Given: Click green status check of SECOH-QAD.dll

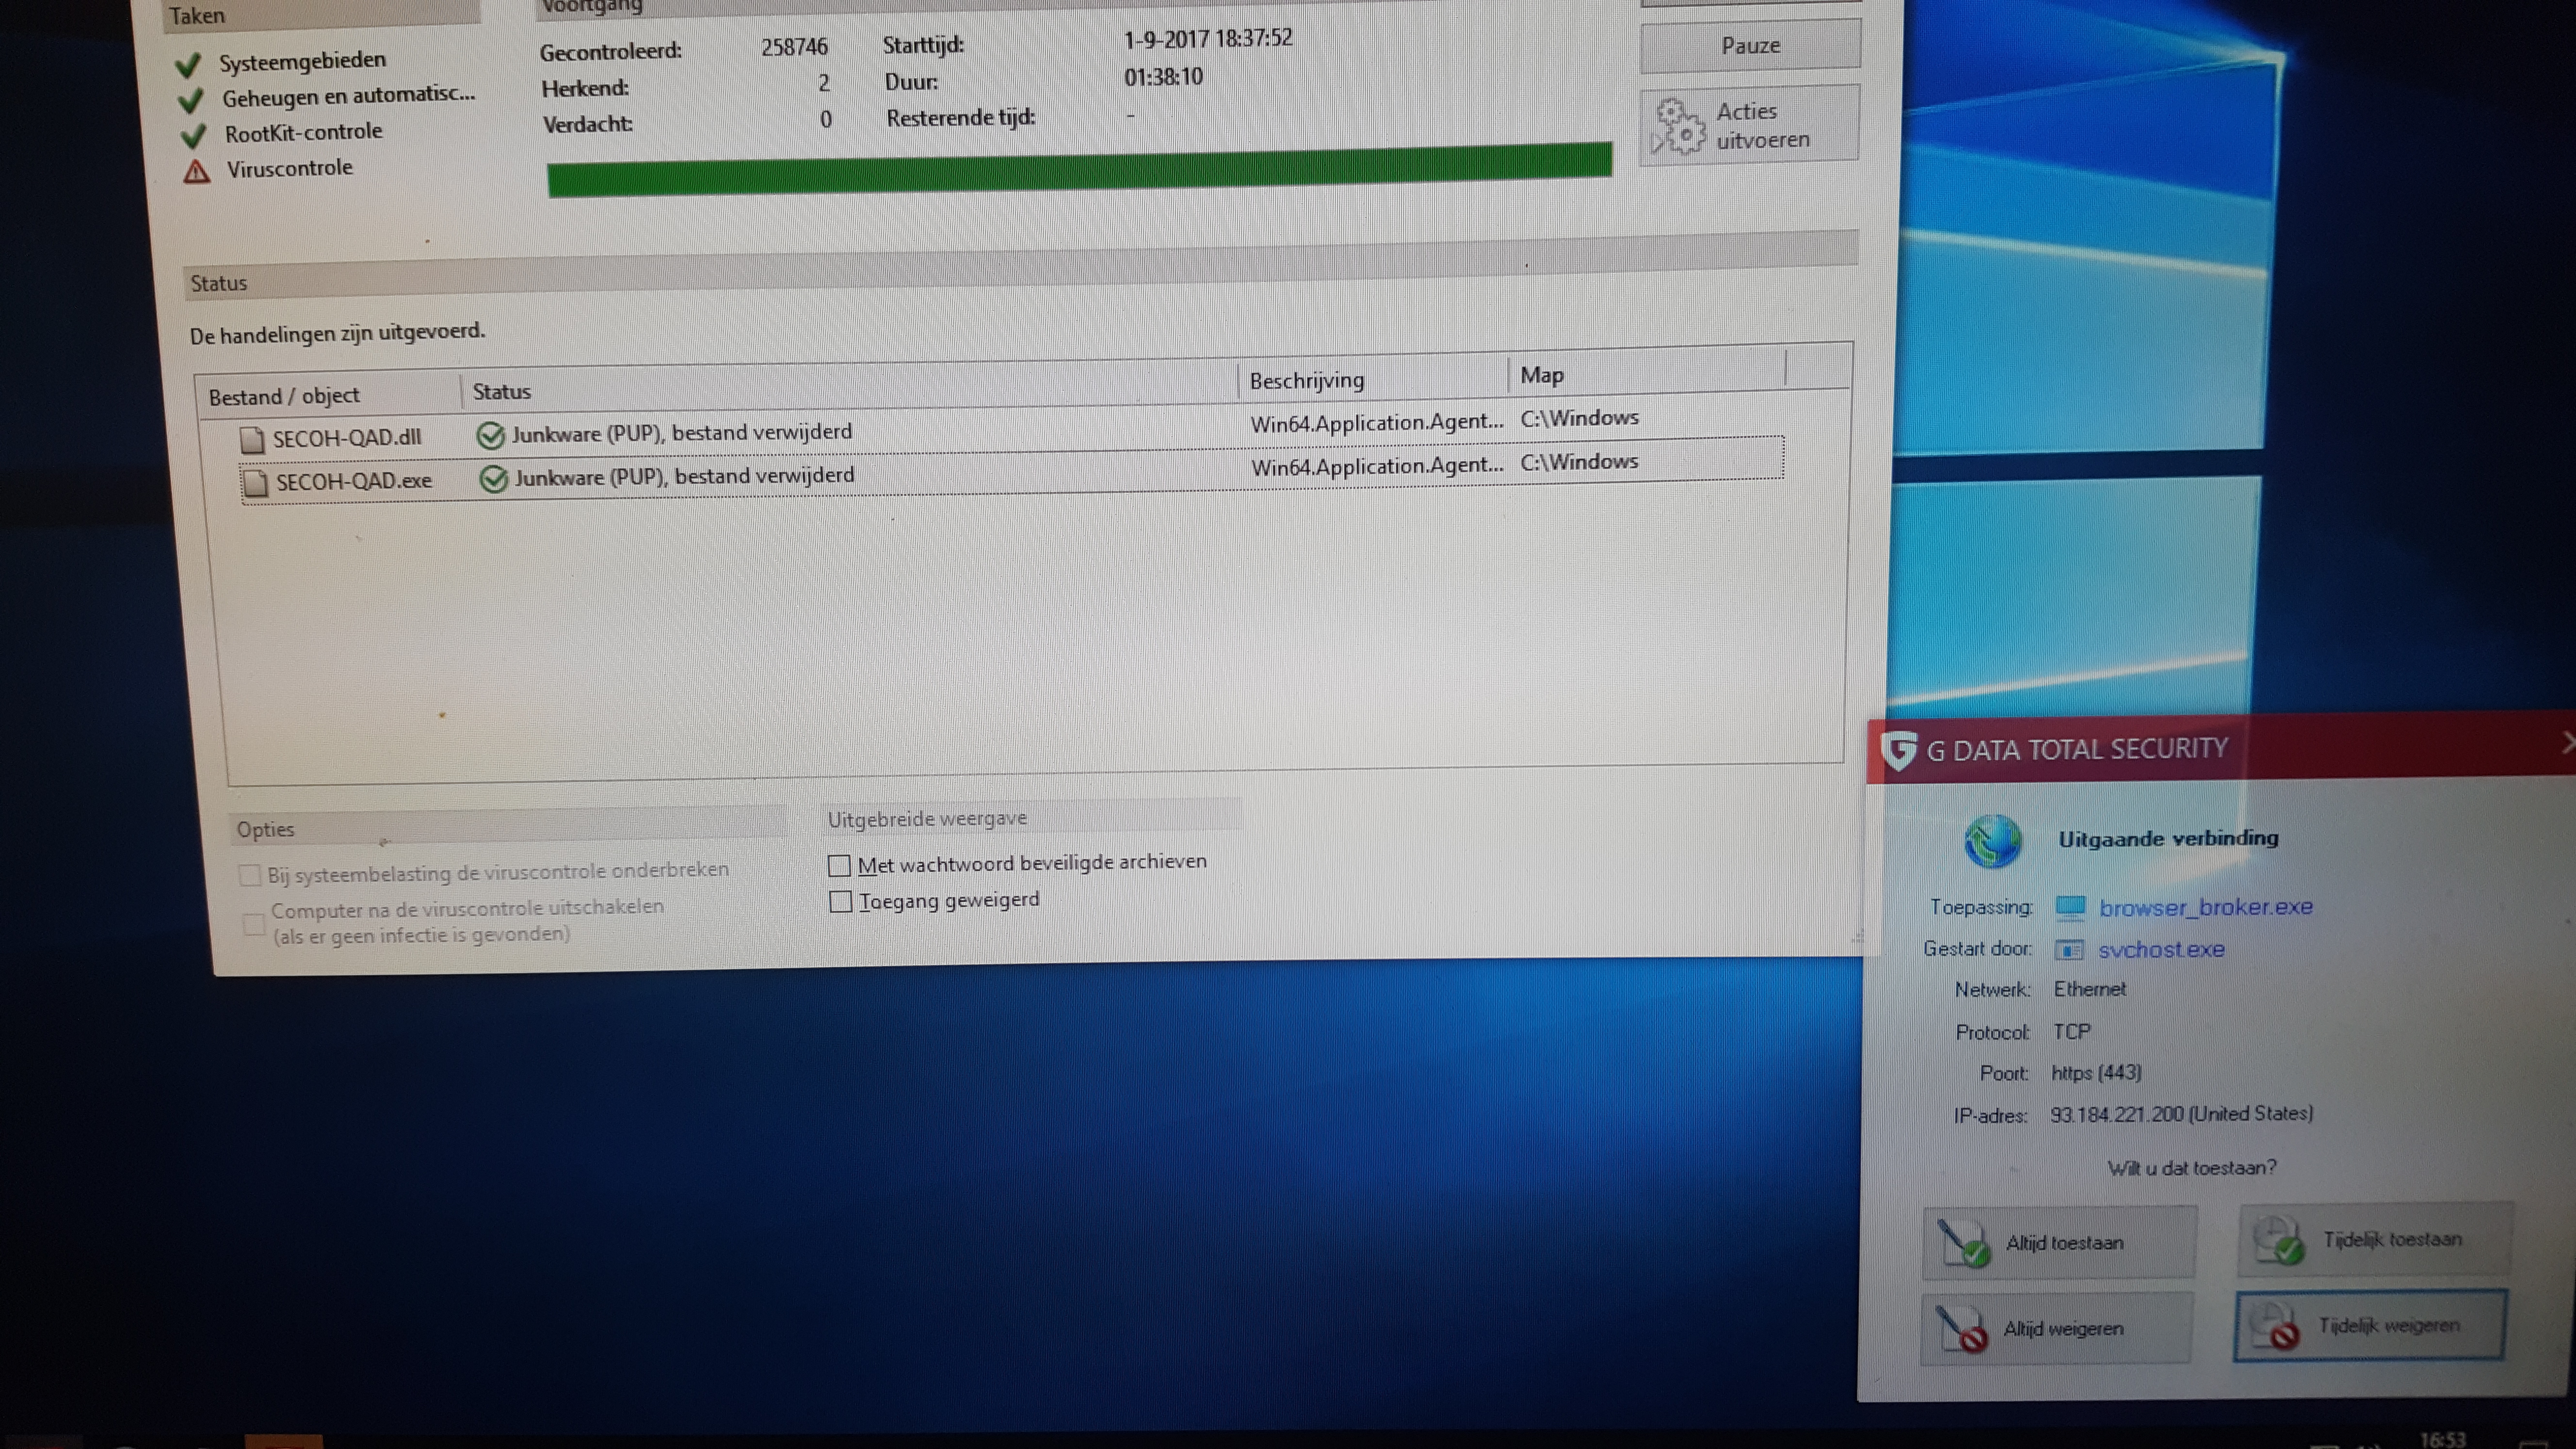Looking at the screenshot, I should point(490,435).
